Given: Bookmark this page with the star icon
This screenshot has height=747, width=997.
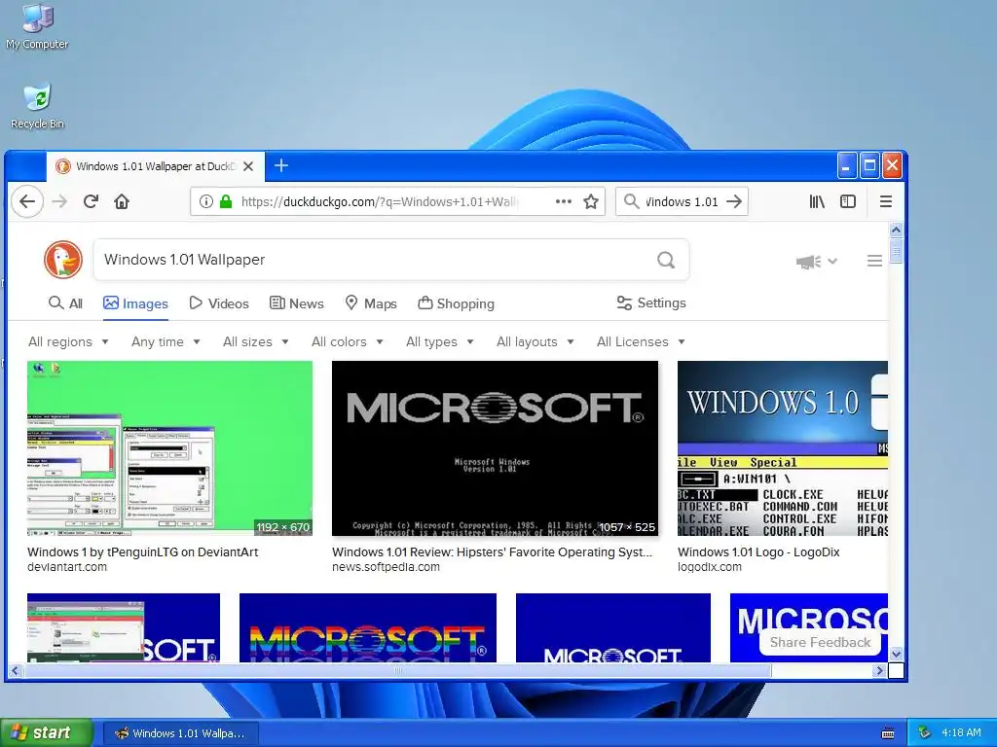Looking at the screenshot, I should 591,202.
